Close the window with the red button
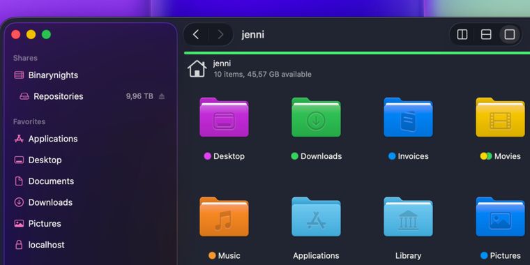The image size is (530, 265). coord(16,34)
